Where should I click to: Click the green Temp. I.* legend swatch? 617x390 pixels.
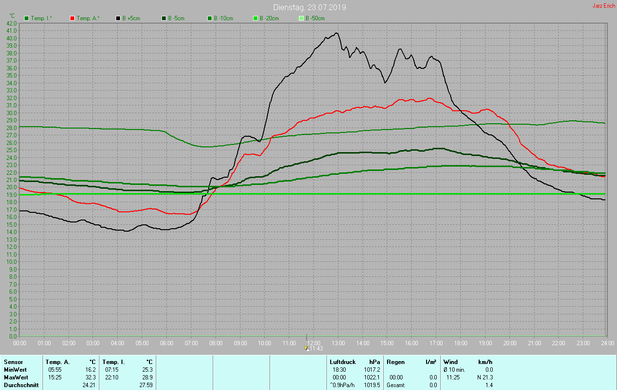[27, 18]
